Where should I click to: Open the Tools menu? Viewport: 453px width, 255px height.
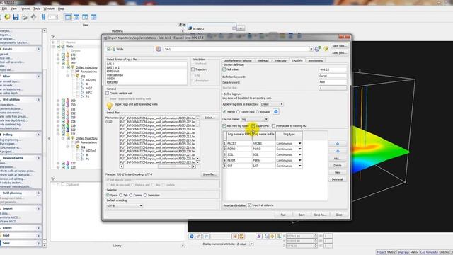pos(37,8)
